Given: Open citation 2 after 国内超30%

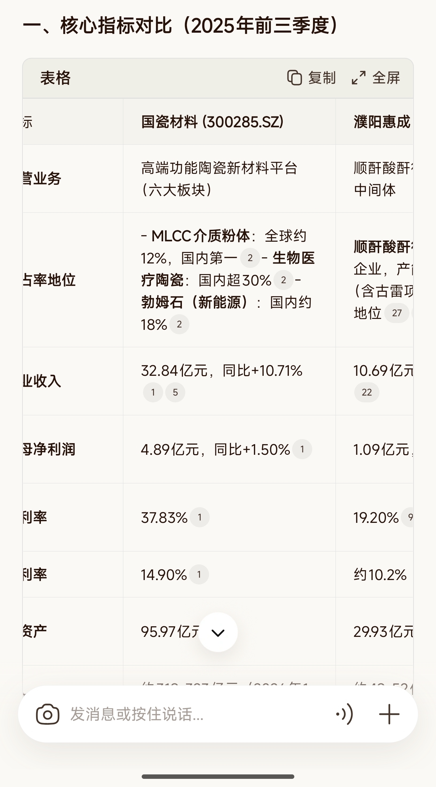Looking at the screenshot, I should coord(283,280).
